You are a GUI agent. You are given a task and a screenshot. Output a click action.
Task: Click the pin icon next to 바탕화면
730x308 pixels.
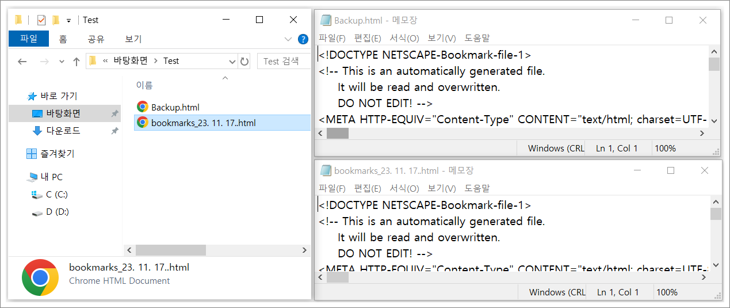[x=114, y=114]
